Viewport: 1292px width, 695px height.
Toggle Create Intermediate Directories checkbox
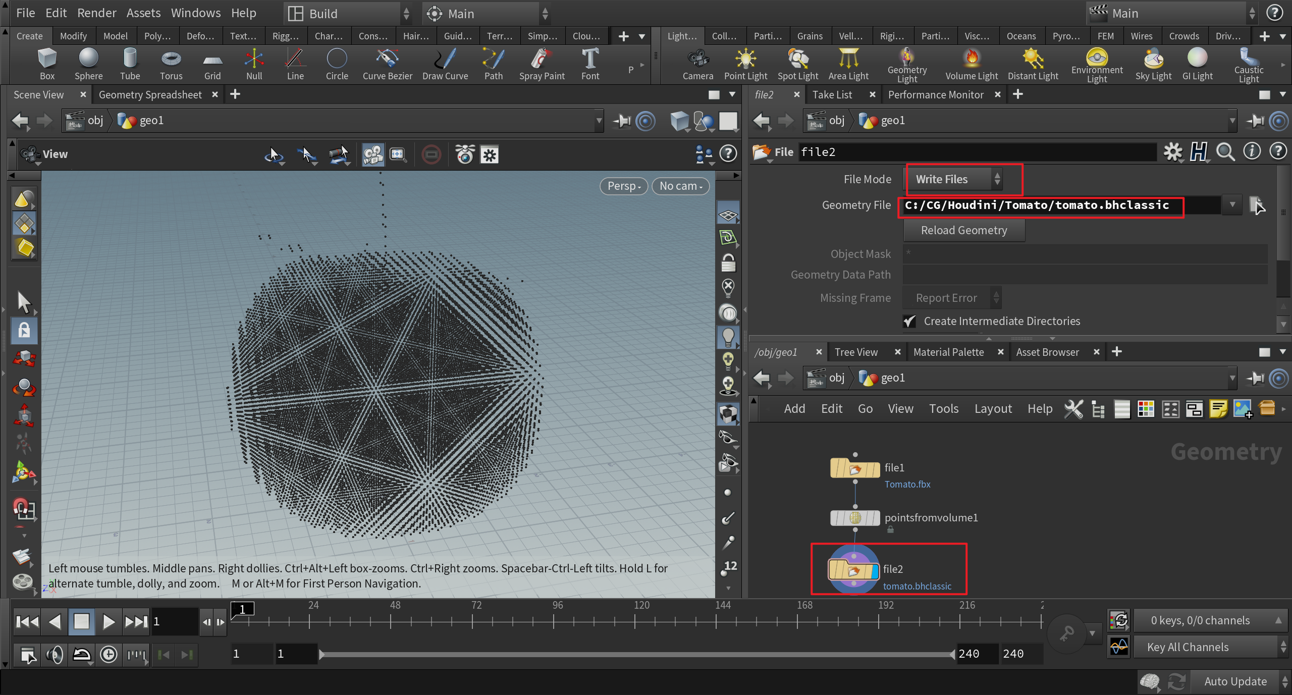click(909, 322)
